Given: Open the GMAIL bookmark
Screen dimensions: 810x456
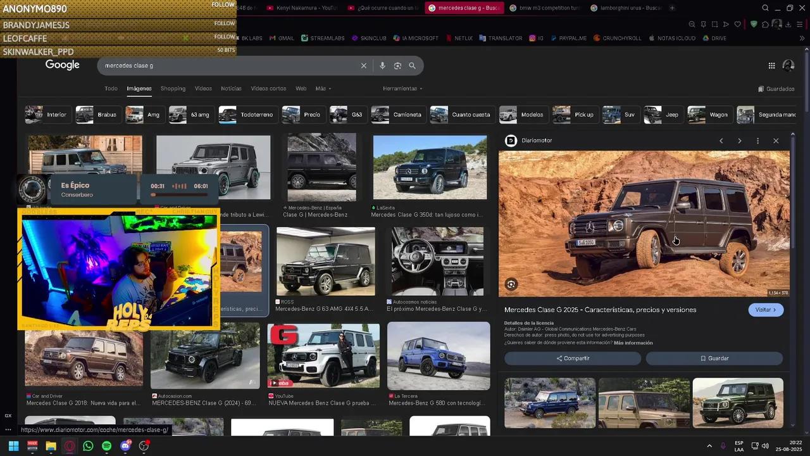Looking at the screenshot, I should click(x=282, y=38).
